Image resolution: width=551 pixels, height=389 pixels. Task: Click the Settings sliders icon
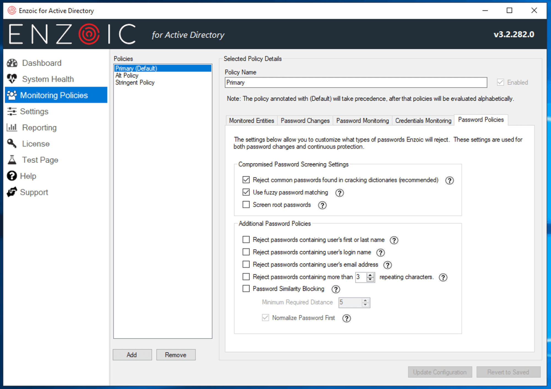(x=12, y=111)
